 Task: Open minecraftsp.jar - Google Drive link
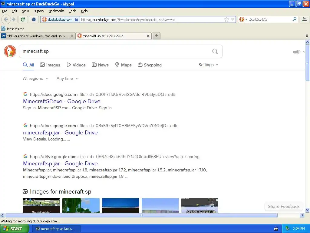tap(60, 133)
